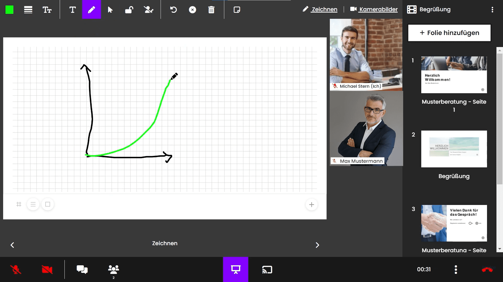Toggle the presentation mode button
503x282 pixels.
pyautogui.click(x=236, y=269)
